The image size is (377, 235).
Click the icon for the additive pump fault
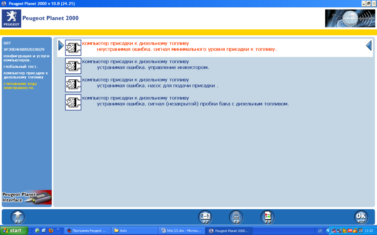click(x=73, y=84)
